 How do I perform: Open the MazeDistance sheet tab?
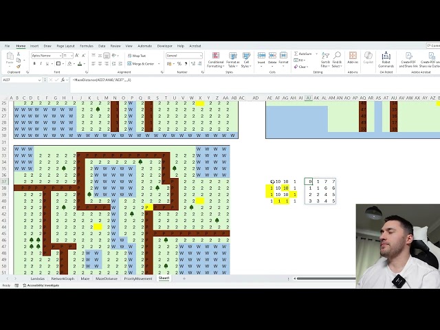(x=107, y=278)
